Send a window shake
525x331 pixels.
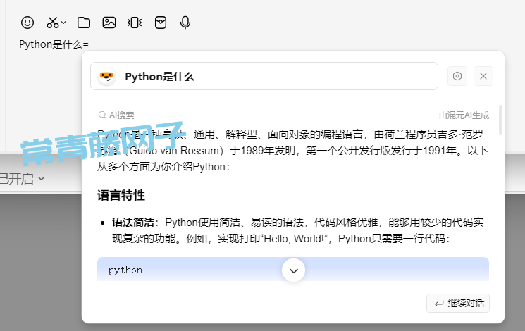pyautogui.click(x=135, y=23)
